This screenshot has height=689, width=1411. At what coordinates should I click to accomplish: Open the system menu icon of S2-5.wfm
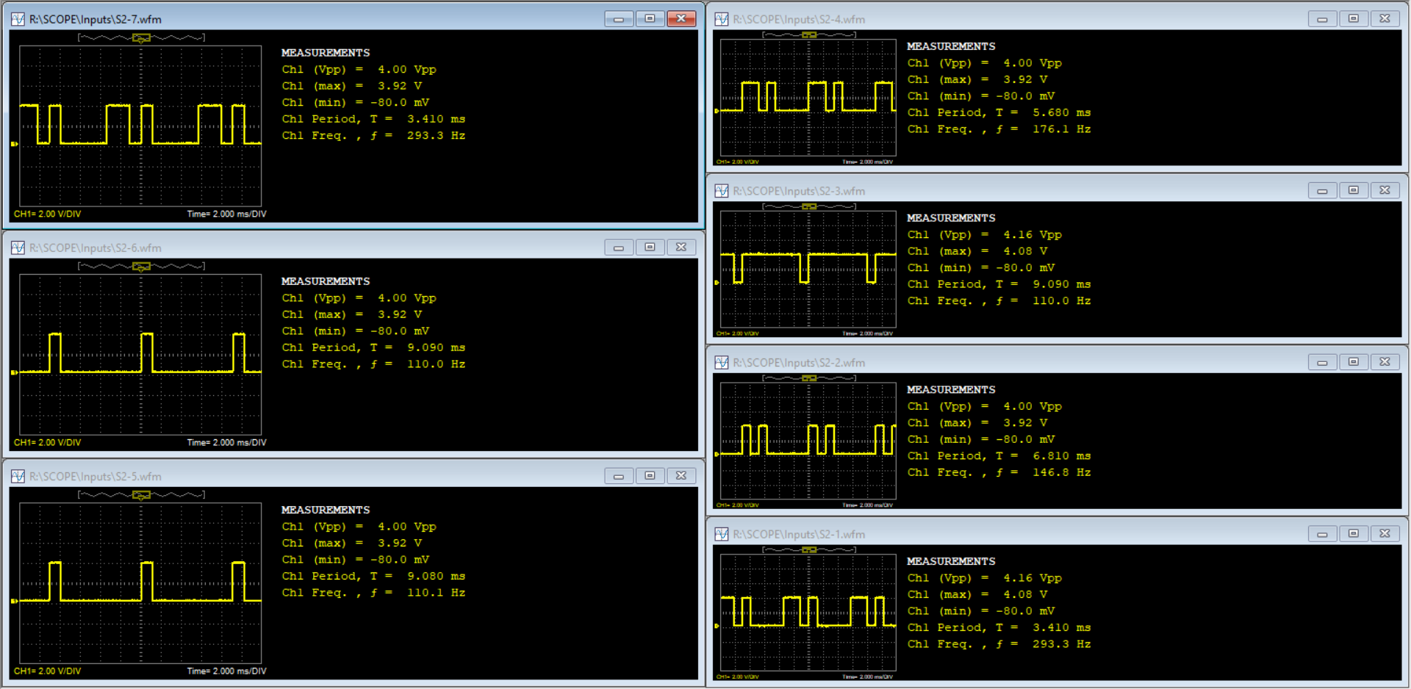(x=18, y=476)
